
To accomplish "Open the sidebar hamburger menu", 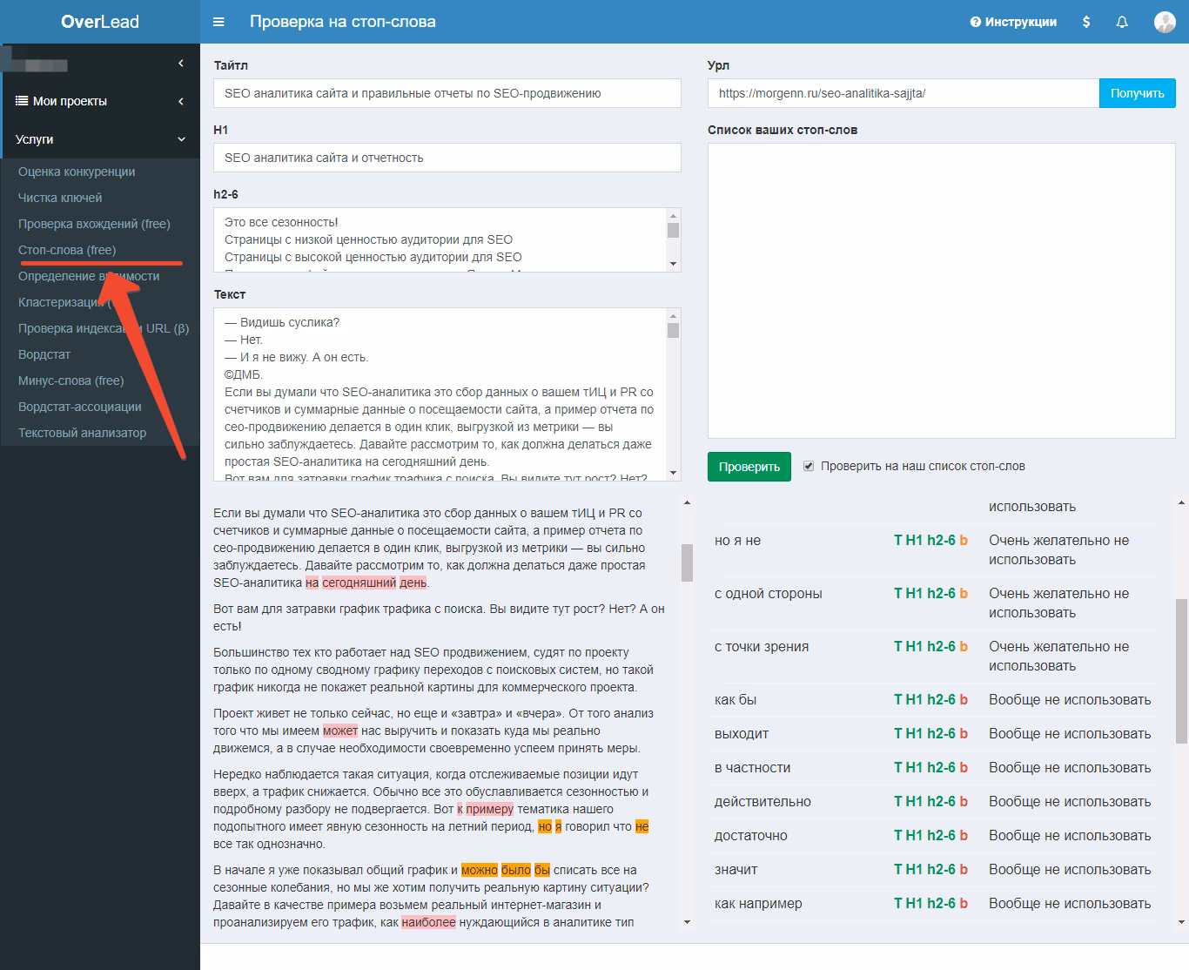I will point(218,21).
